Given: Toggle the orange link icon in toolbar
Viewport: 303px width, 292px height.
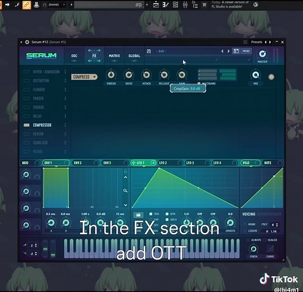Looking at the screenshot, I should [x=26, y=5].
